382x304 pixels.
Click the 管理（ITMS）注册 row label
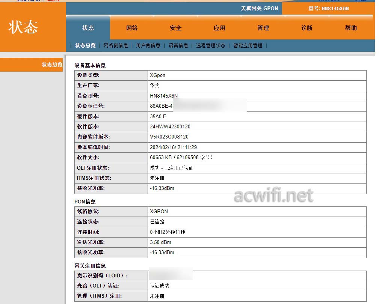[100, 296]
